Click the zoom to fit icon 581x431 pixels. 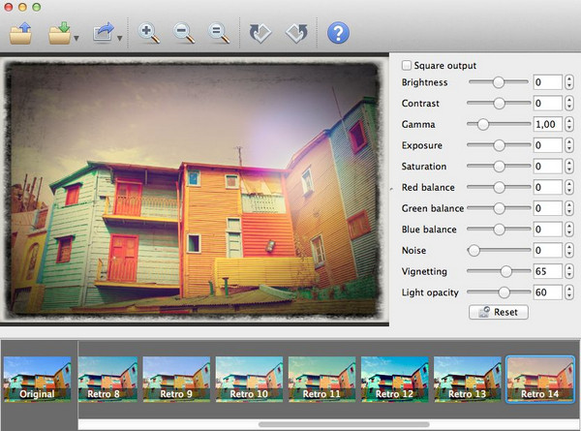220,34
